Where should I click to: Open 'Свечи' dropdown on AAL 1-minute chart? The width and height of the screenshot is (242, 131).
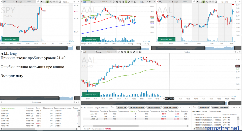112,52
